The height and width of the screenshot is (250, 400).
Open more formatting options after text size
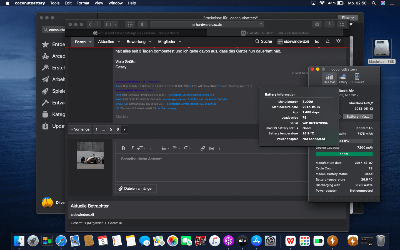click(x=151, y=148)
